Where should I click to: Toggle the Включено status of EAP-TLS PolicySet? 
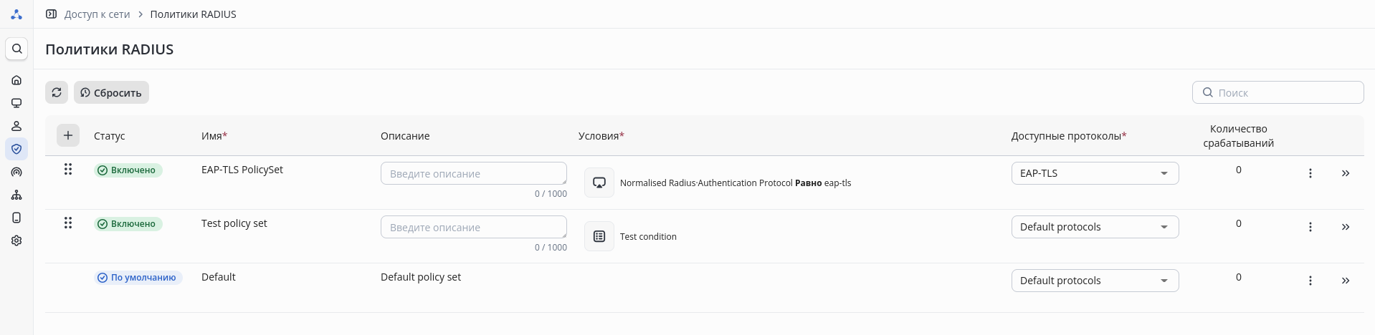[128, 170]
